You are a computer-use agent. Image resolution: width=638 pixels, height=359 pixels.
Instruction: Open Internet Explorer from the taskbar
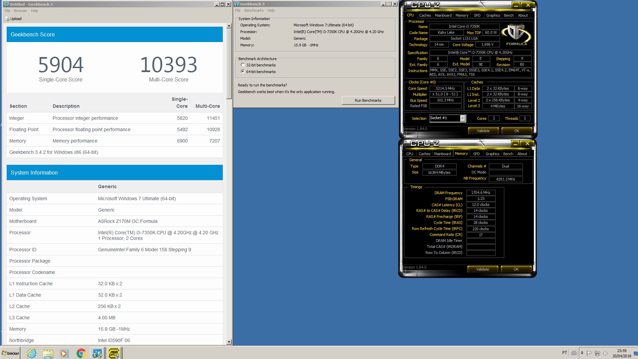pyautogui.click(x=32, y=353)
